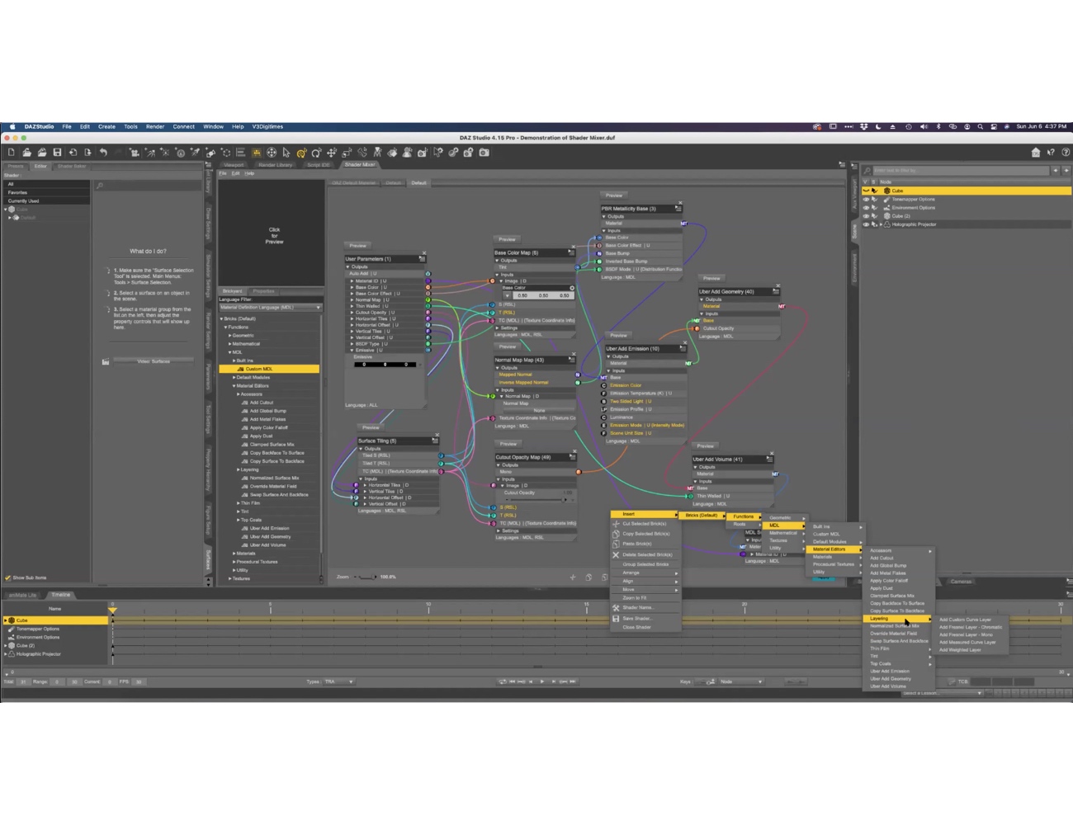
Task: Click the camera icon ending the toolbar
Action: [484, 153]
